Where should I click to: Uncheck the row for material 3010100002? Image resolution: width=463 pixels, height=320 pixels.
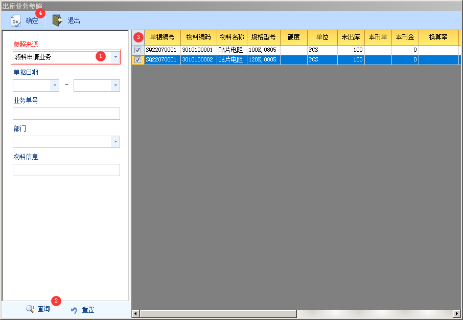(x=137, y=59)
